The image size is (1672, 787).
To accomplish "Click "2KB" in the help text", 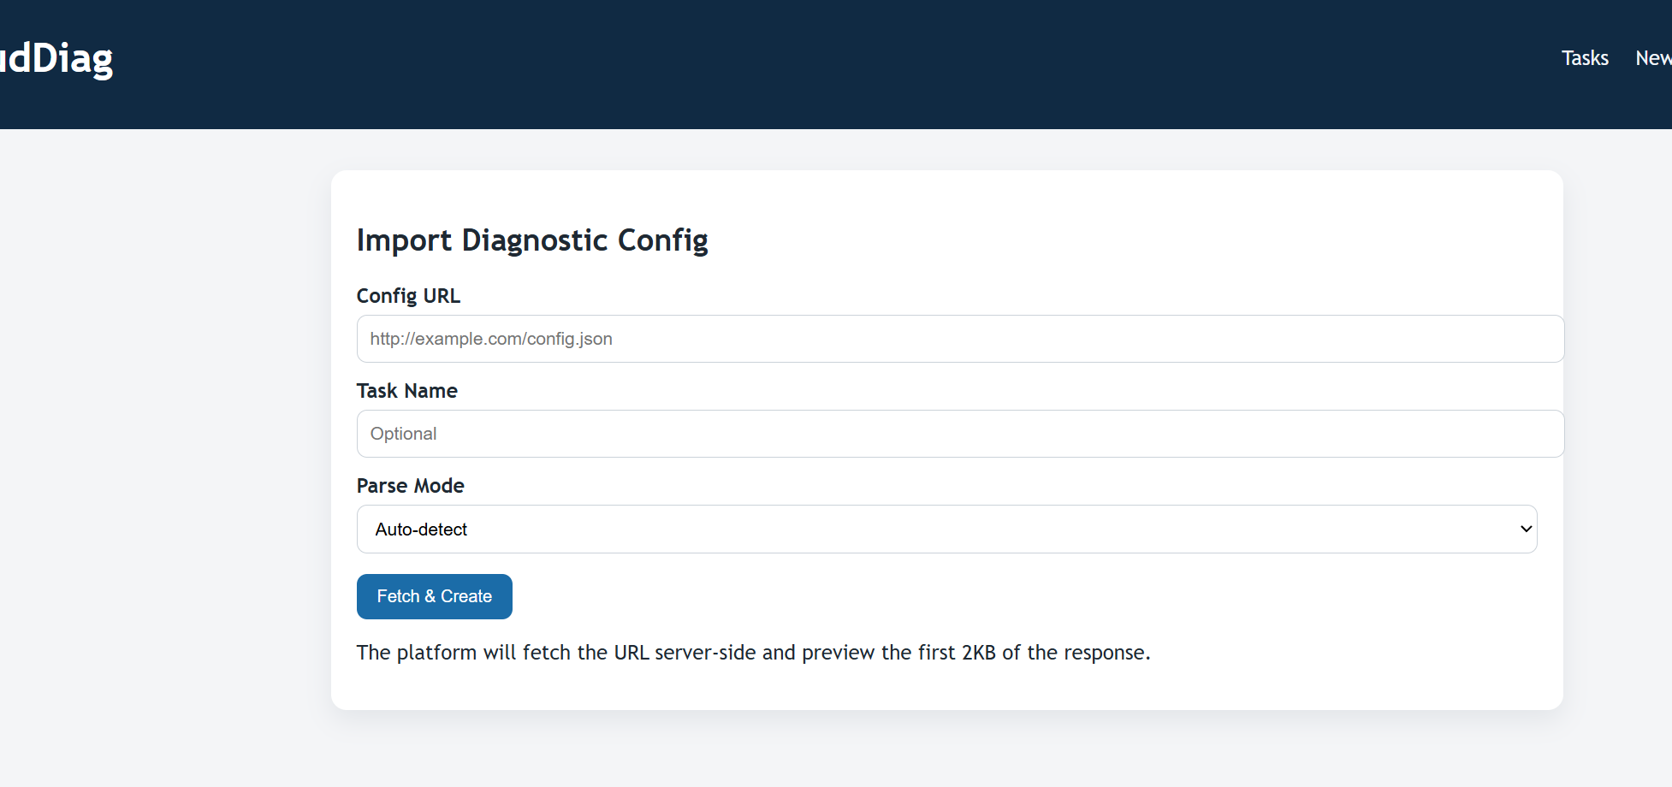I will coord(978,653).
